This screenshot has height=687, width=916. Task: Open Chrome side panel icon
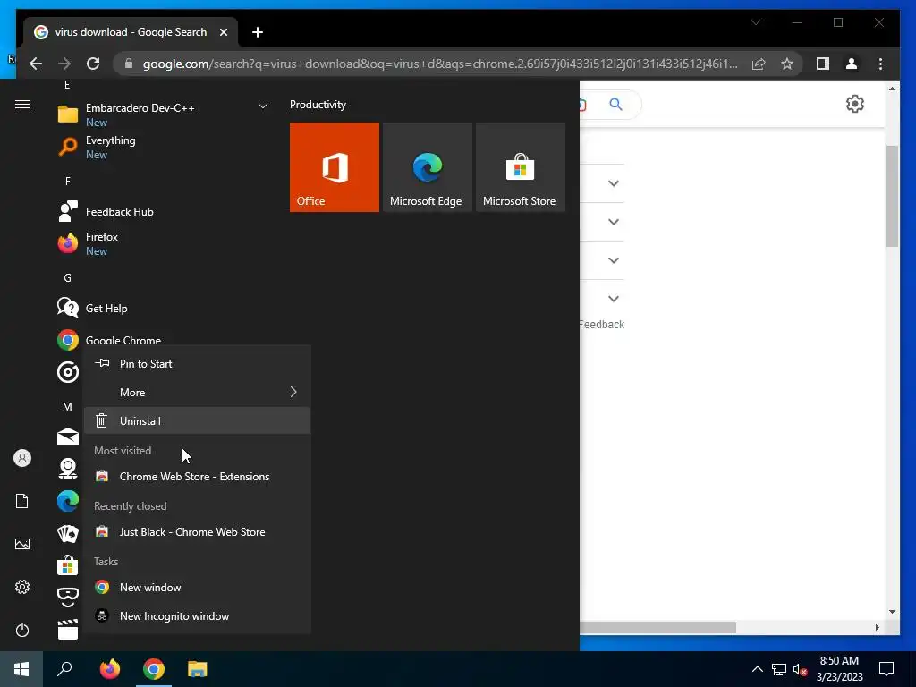pos(823,64)
